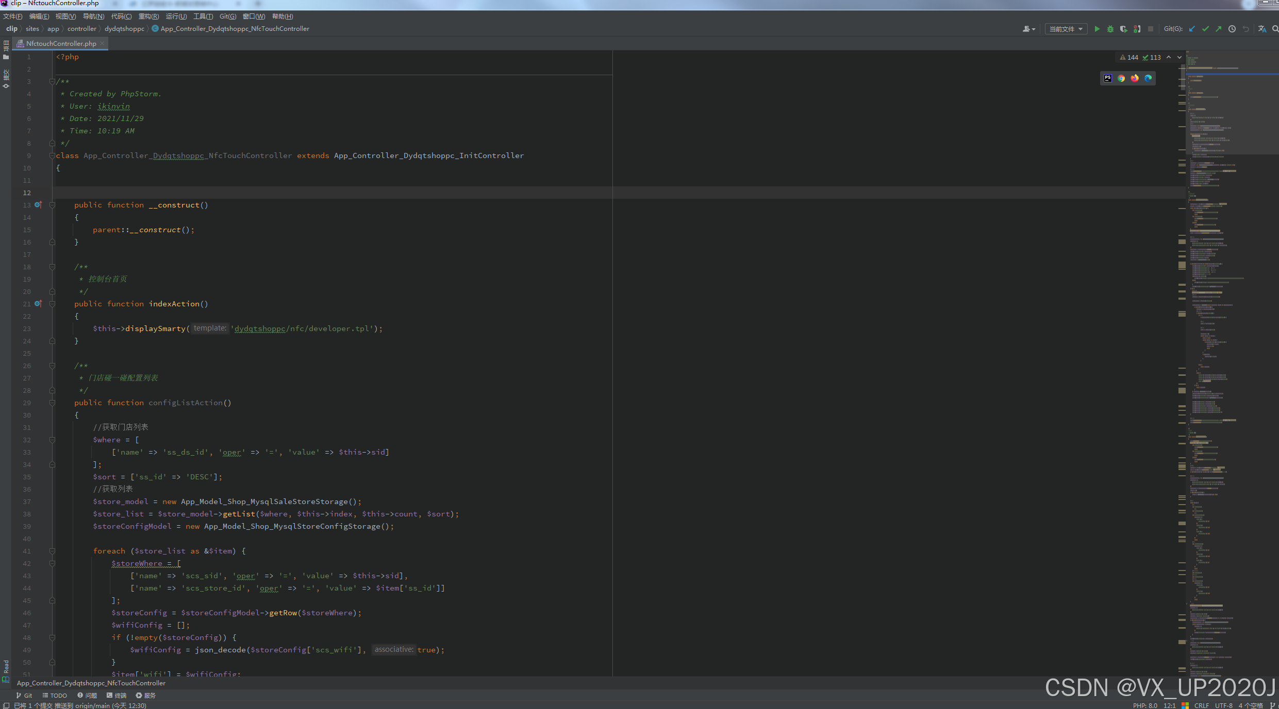Start debugging with the bug icon
The image size is (1279, 709).
pos(1110,29)
